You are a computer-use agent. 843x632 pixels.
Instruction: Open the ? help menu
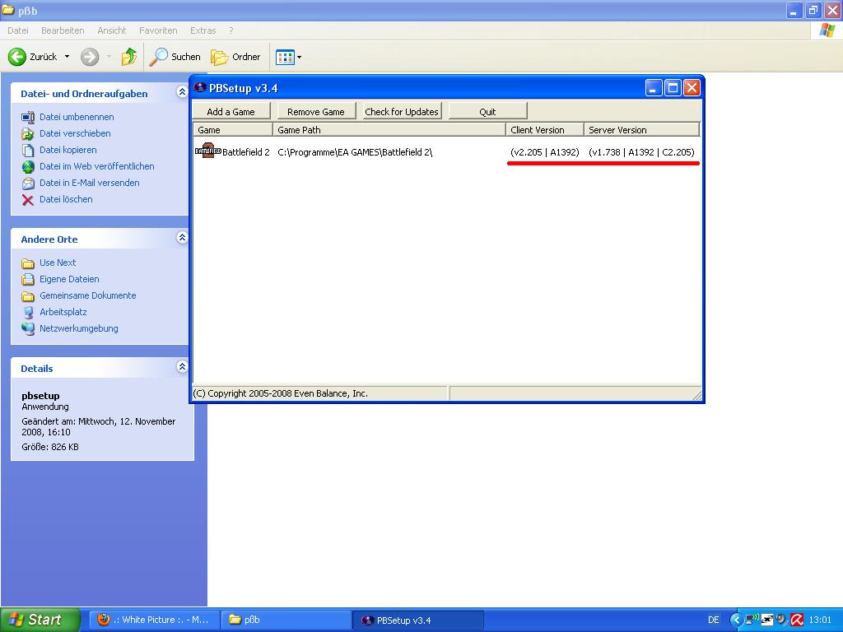[231, 30]
